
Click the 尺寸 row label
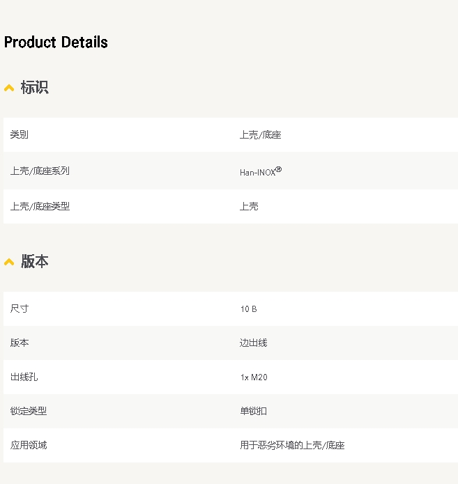(19, 309)
